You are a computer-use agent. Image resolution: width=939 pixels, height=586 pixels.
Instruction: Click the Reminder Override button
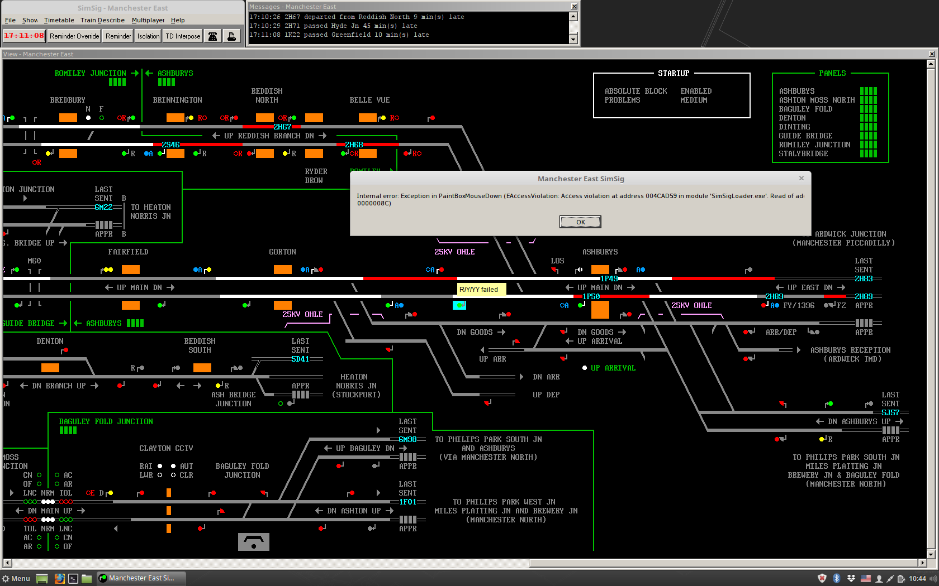[74, 36]
